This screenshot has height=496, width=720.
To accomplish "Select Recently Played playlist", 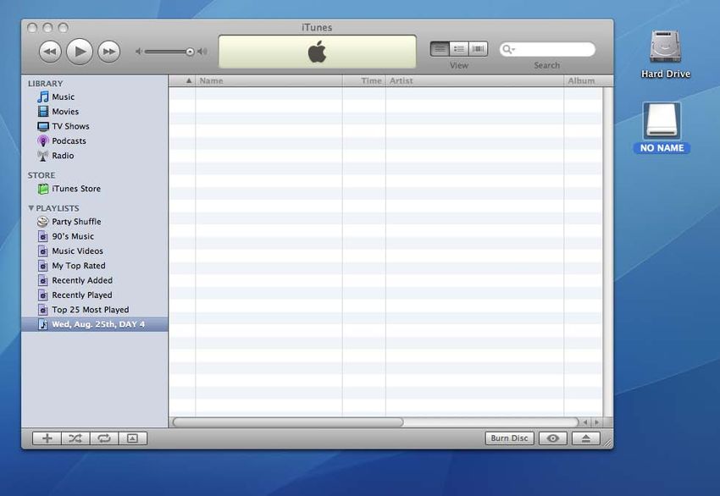I will (x=94, y=295).
